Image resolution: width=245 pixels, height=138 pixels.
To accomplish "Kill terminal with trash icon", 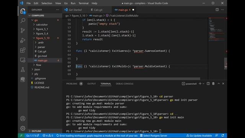I will (213, 84).
